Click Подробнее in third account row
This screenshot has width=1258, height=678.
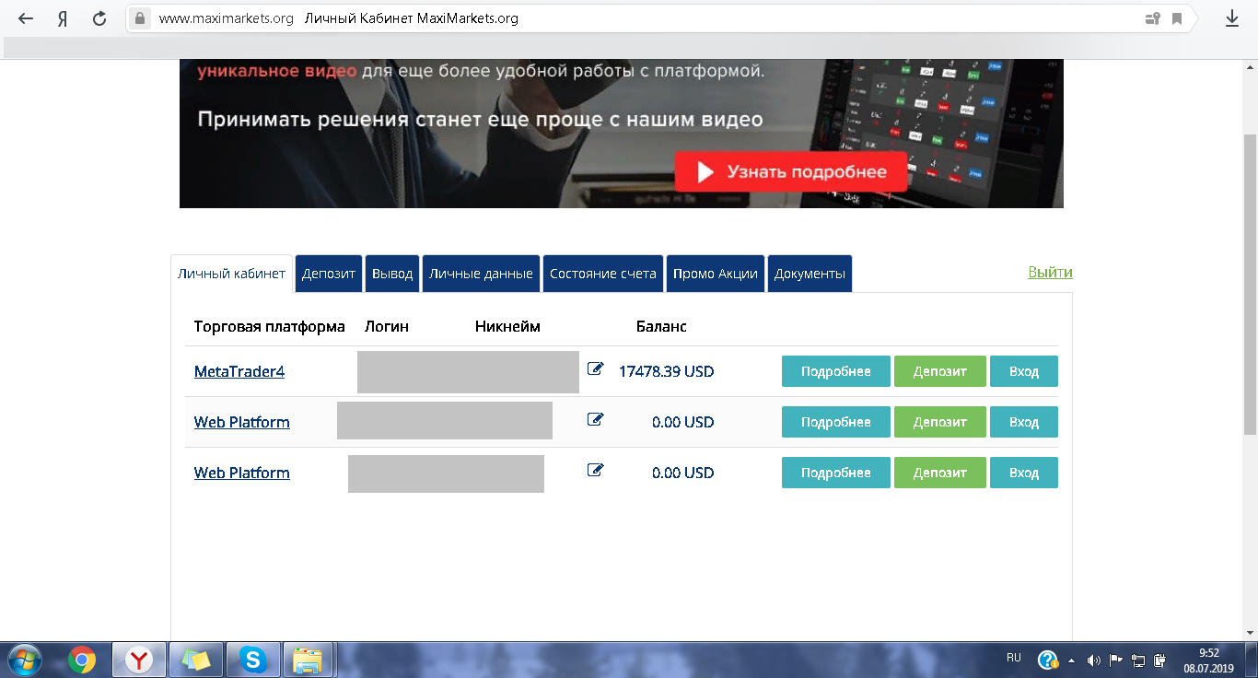(836, 473)
